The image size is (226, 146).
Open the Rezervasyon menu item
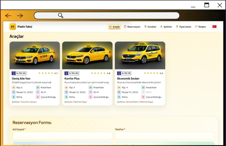coord(132,27)
